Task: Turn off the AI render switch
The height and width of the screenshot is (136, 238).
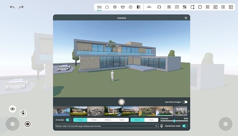Action: tap(68, 120)
